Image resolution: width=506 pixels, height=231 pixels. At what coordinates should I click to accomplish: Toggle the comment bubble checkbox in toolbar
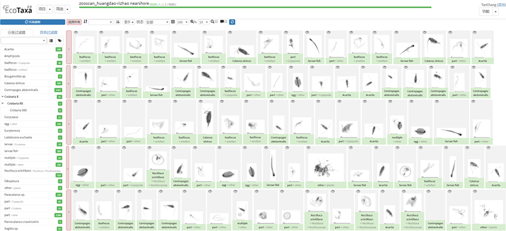pos(226,21)
